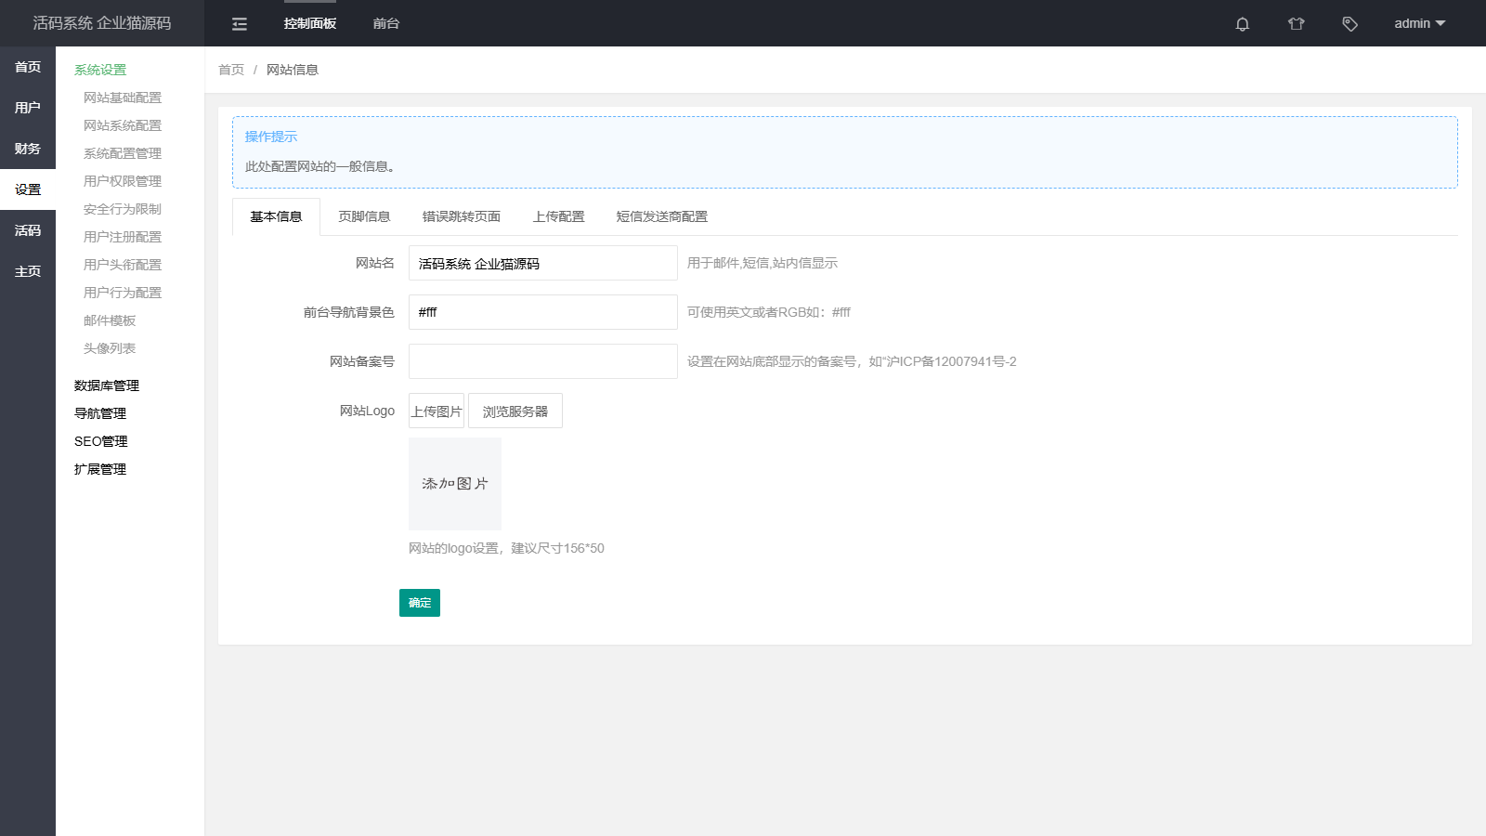Open notifications via the bell icon

1242,24
